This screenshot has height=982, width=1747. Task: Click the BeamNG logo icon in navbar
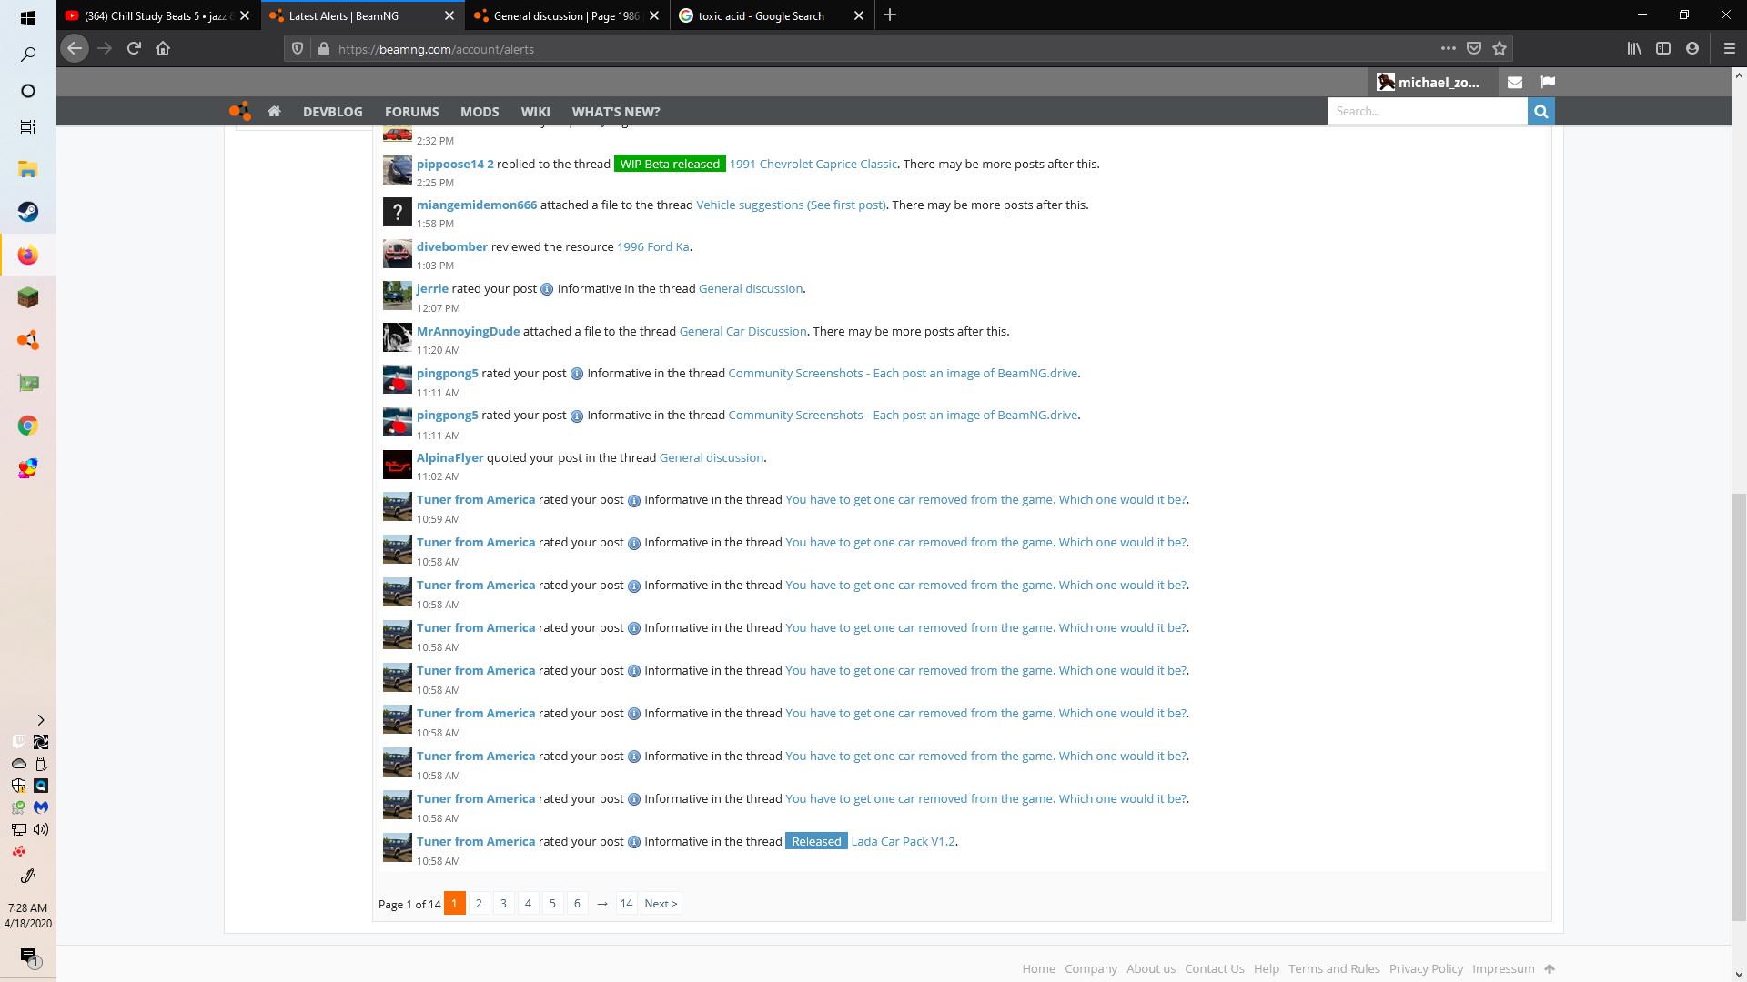click(240, 111)
